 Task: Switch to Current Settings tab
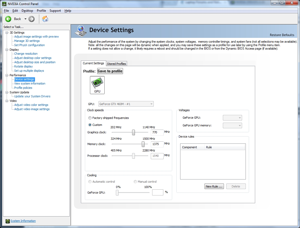pyautogui.click(x=93, y=63)
